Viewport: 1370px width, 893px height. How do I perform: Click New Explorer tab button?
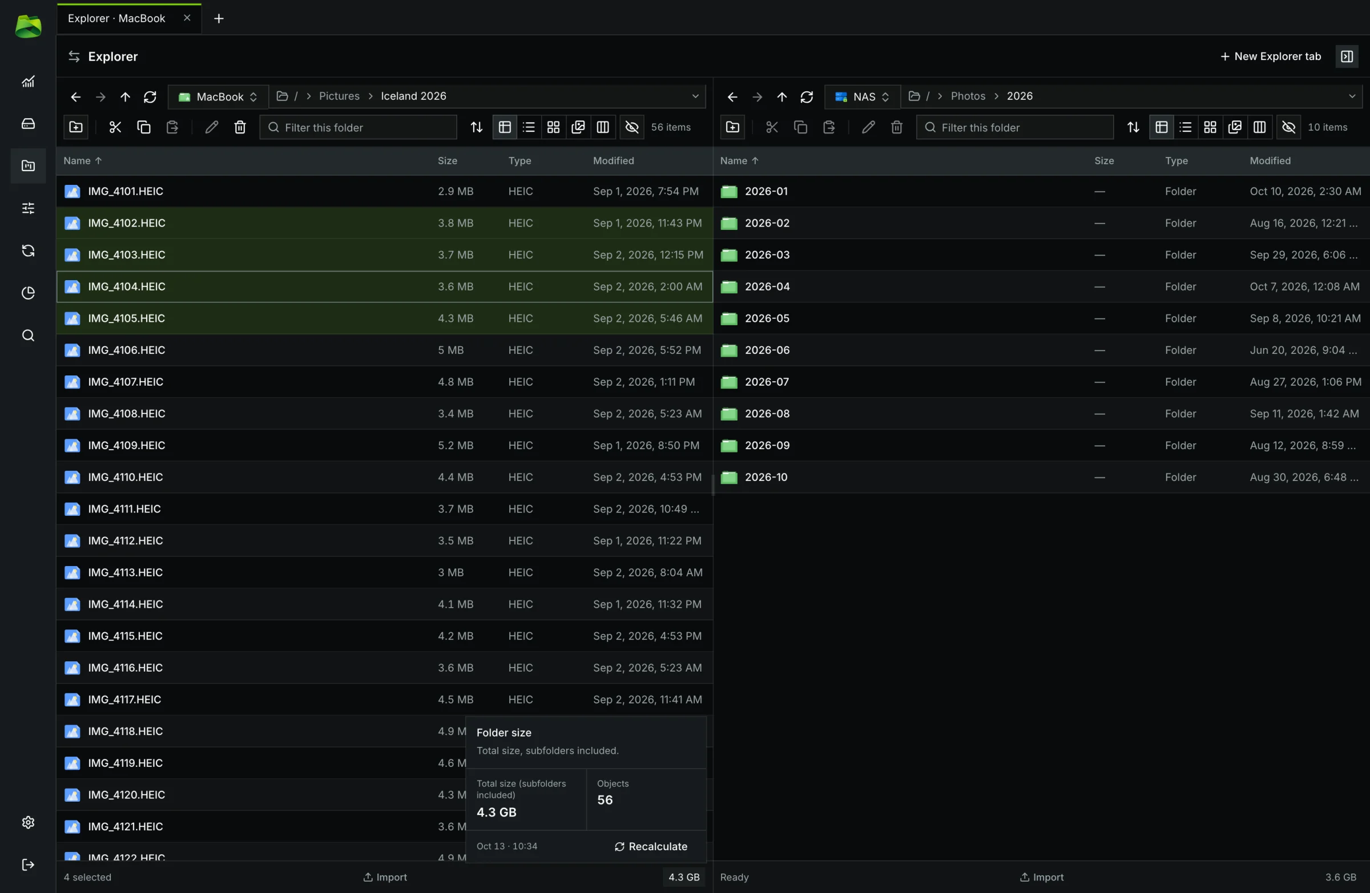[x=1270, y=56]
